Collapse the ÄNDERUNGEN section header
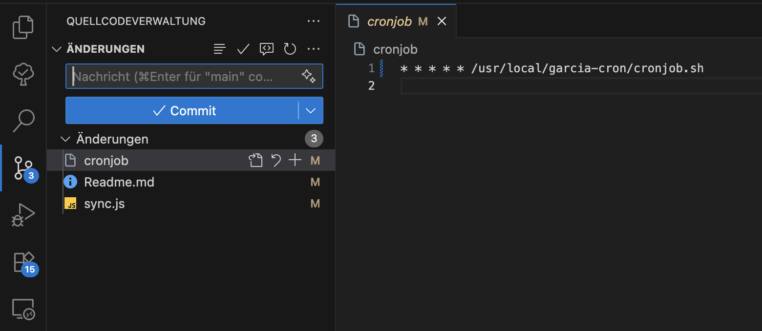Screen dimensions: 762x331 (57, 49)
